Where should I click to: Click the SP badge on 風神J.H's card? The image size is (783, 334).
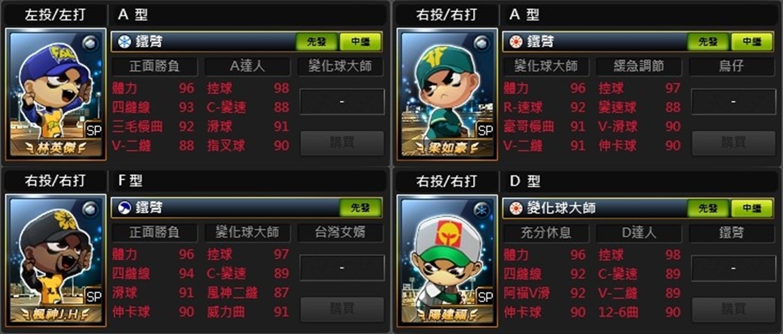(x=93, y=296)
